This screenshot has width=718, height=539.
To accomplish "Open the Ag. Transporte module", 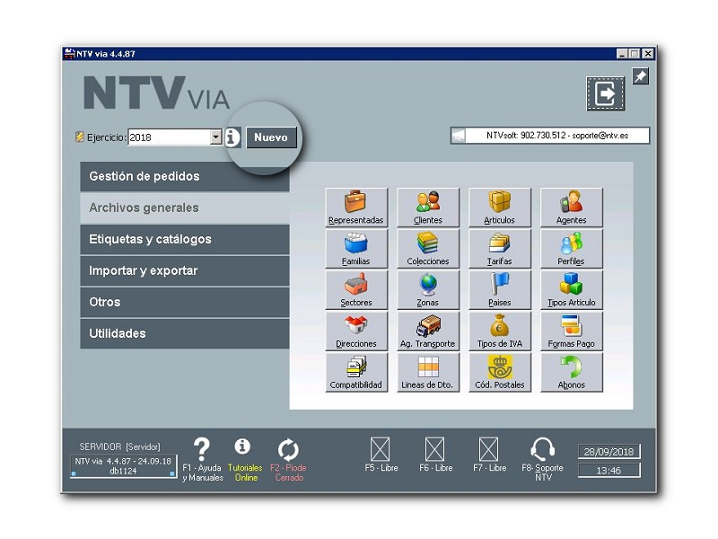I will (428, 331).
